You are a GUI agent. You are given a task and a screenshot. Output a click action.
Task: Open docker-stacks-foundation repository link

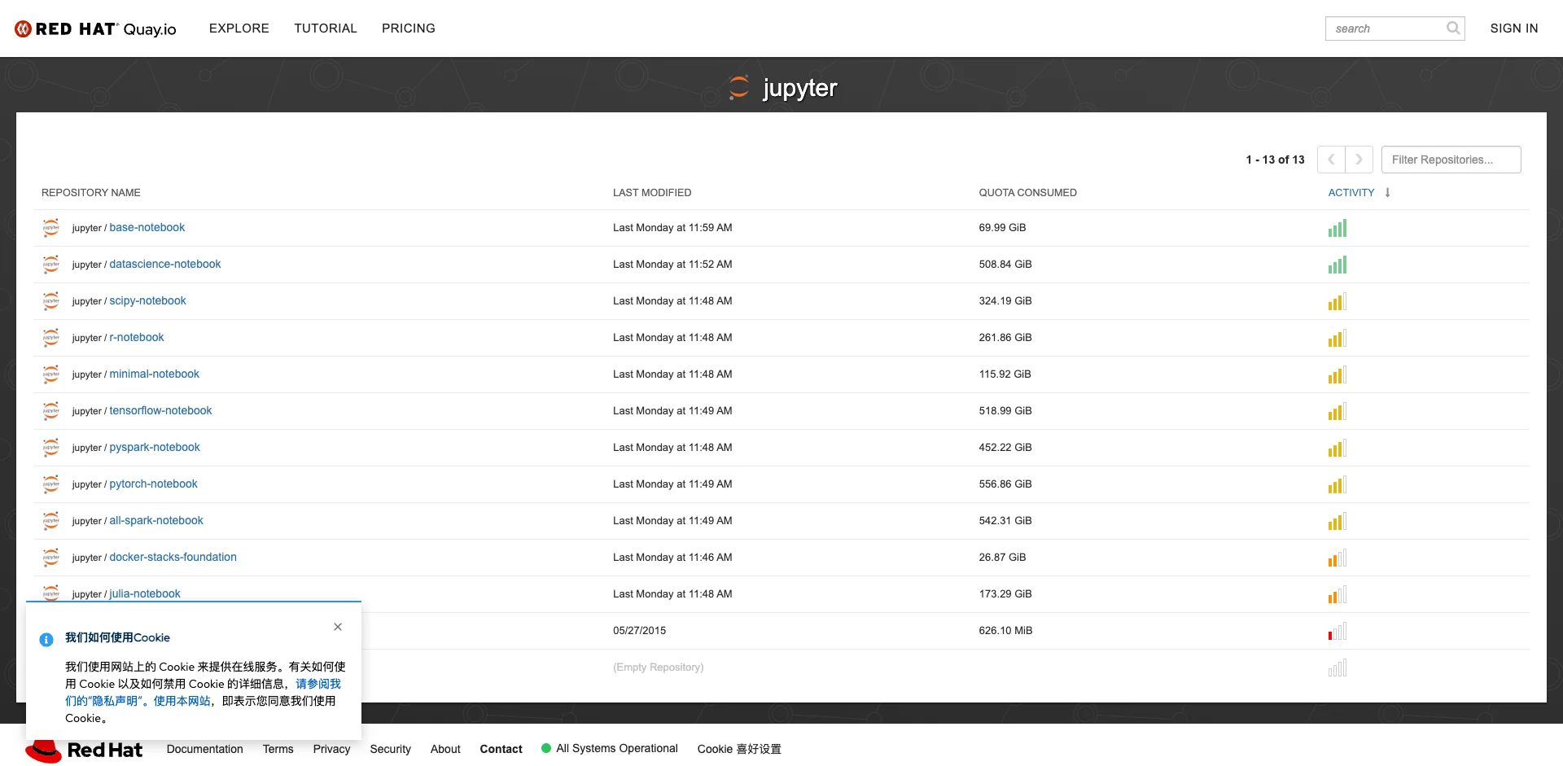173,558
